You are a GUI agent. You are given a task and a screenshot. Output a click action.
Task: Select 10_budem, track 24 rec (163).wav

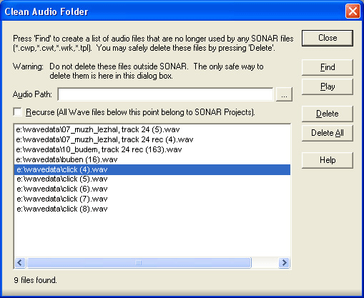(x=152, y=149)
